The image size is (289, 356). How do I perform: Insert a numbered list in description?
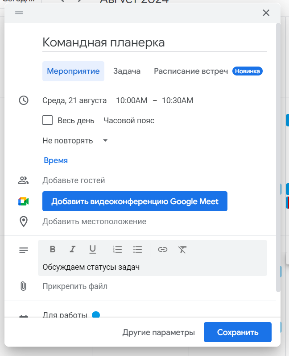click(x=117, y=249)
